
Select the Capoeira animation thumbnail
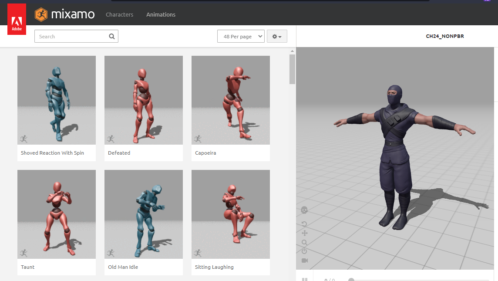tap(231, 100)
